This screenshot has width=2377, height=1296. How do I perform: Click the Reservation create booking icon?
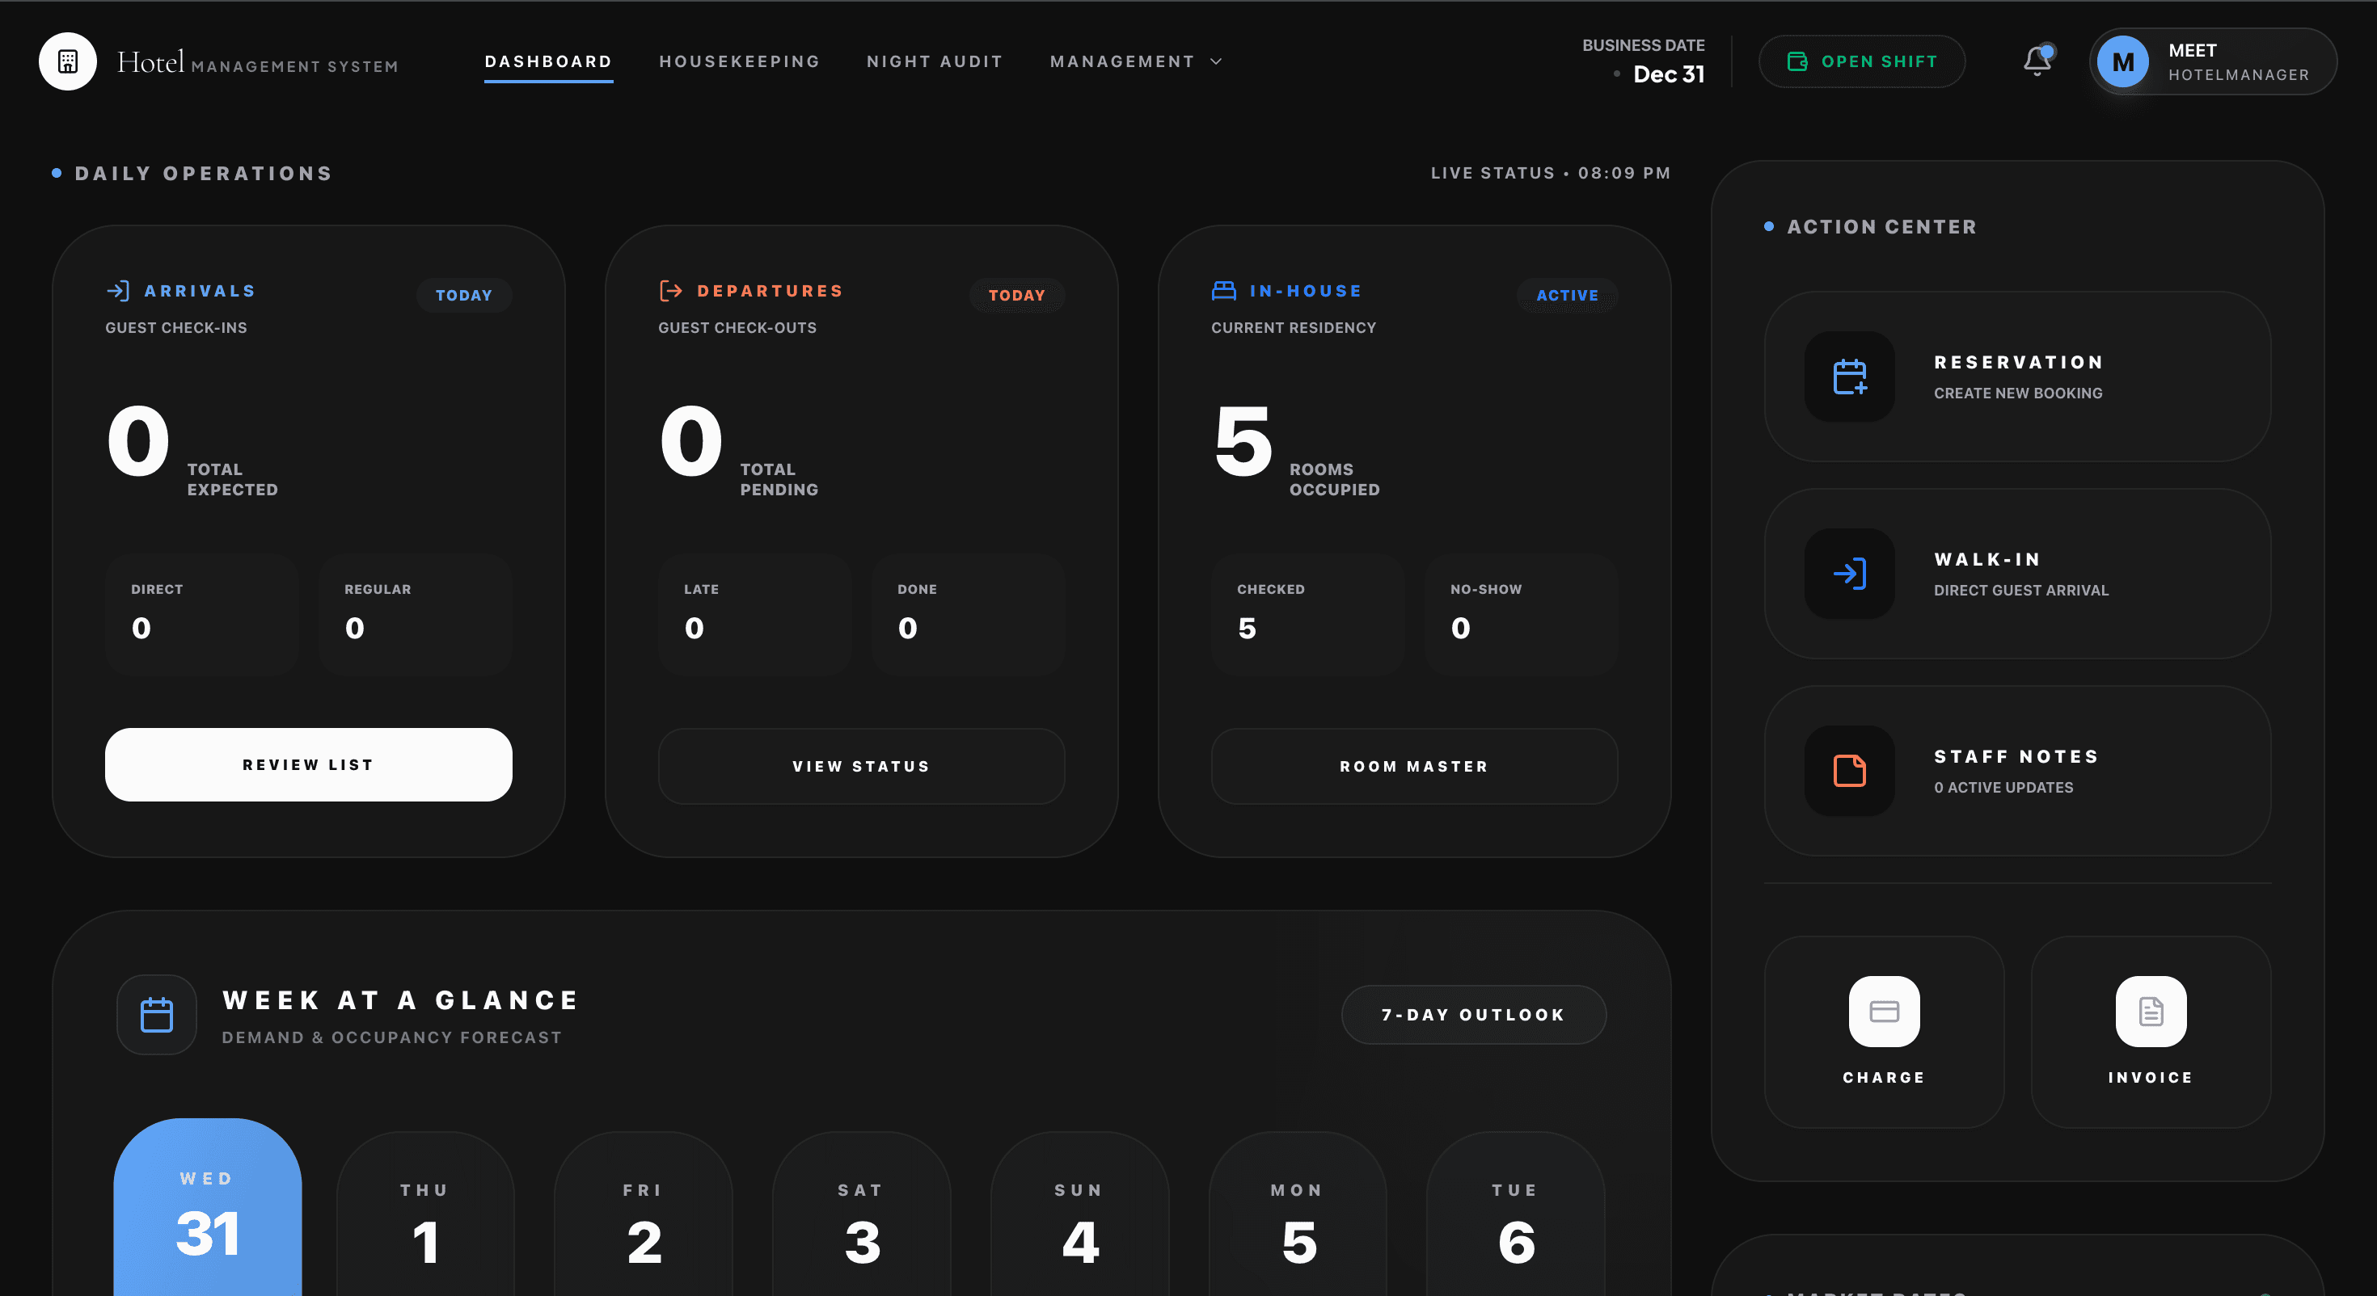(1849, 377)
